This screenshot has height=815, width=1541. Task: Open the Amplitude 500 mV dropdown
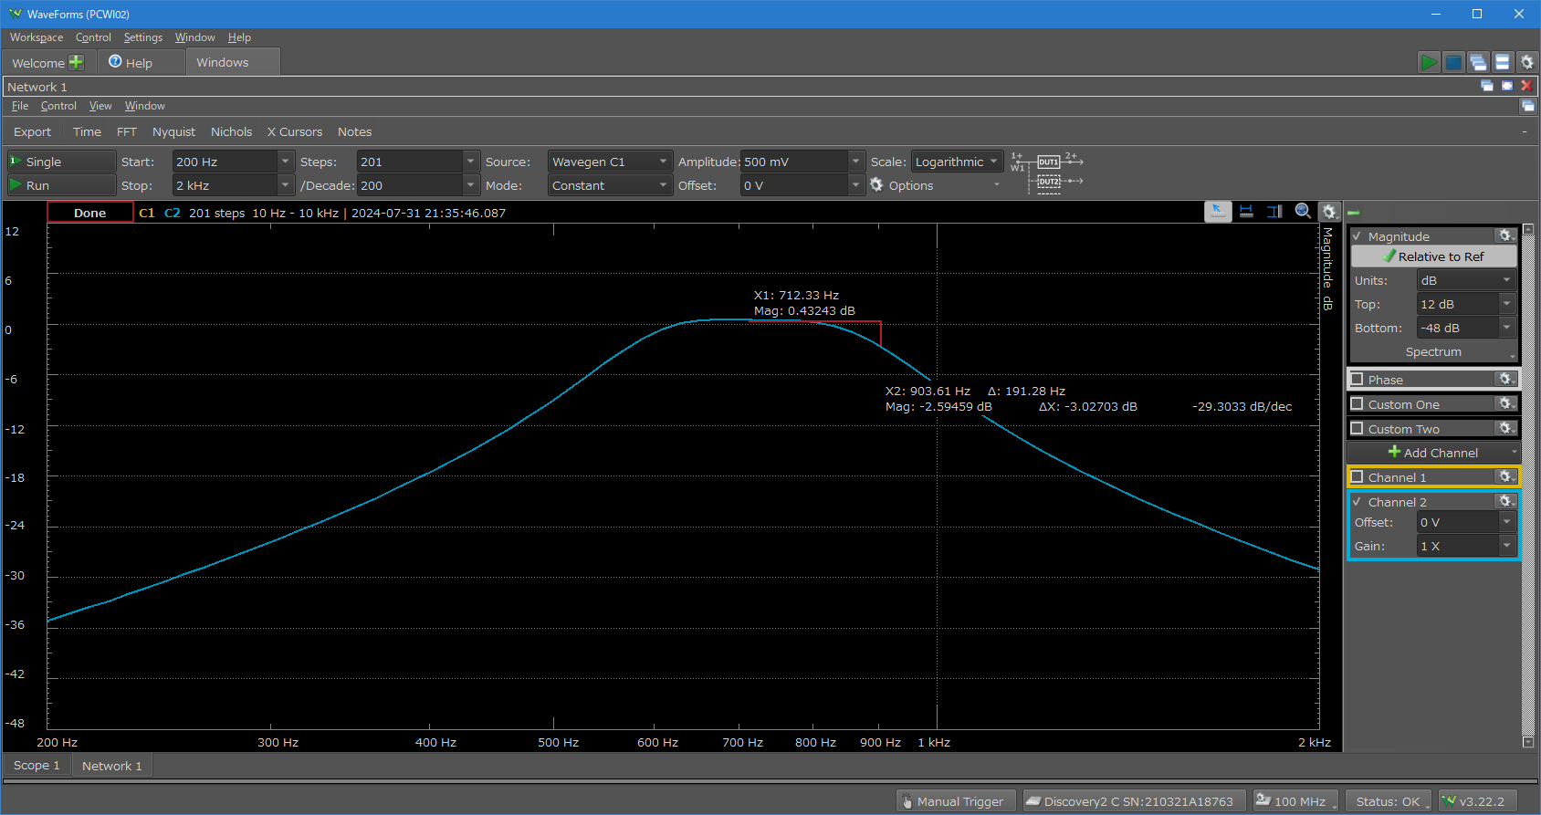point(856,162)
